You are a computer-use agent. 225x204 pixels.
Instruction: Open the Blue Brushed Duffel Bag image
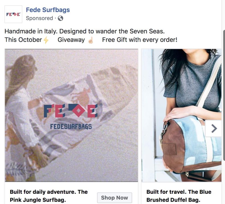click(x=182, y=115)
